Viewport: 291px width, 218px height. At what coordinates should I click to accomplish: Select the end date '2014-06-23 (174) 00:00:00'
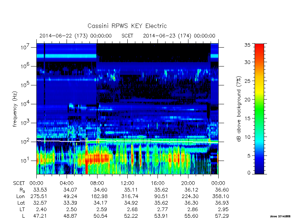pyautogui.click(x=179, y=36)
